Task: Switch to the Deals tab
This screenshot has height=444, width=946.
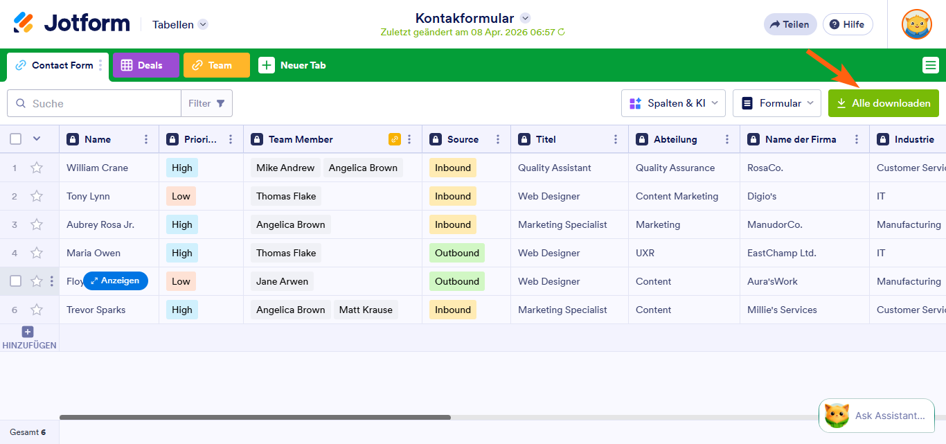Action: click(145, 65)
